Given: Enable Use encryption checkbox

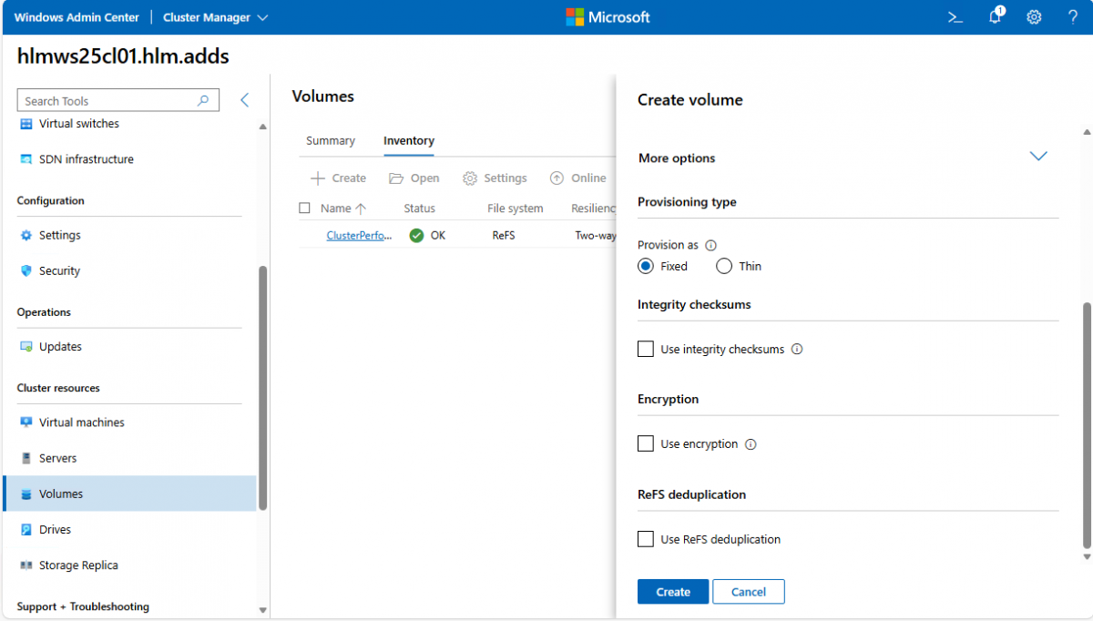Looking at the screenshot, I should pyautogui.click(x=646, y=444).
